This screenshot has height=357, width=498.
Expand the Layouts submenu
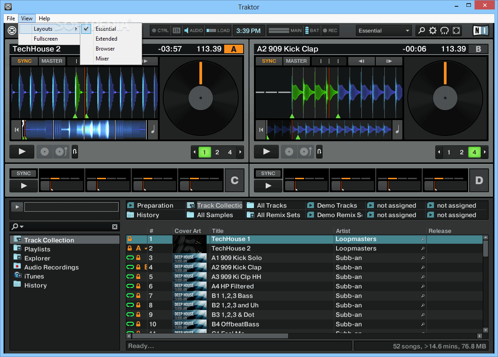click(49, 28)
